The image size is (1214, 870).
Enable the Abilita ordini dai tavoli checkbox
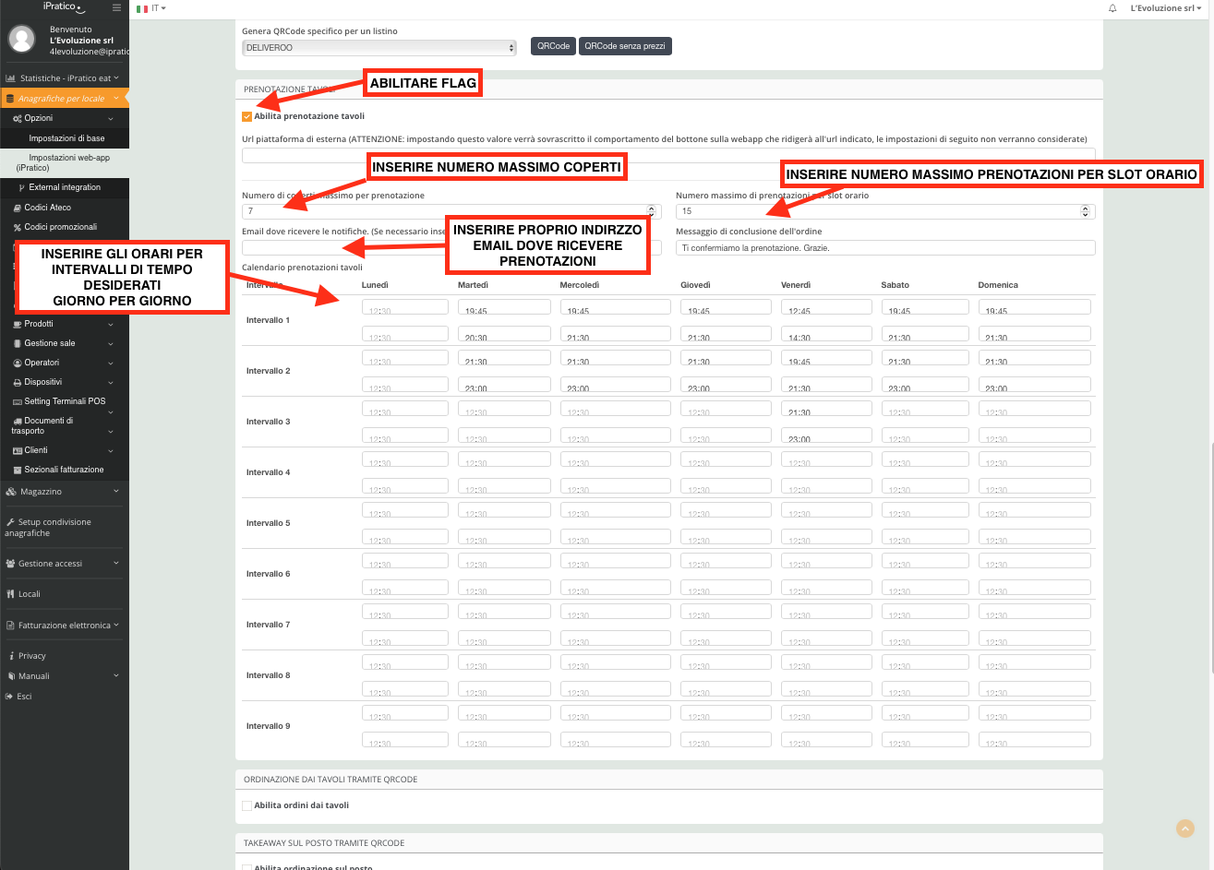coord(246,805)
